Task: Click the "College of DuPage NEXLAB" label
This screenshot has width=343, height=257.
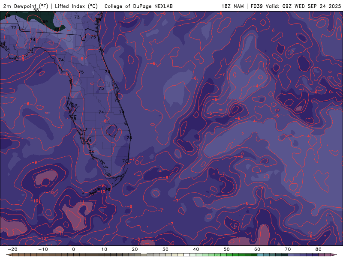Action: (x=138, y=6)
